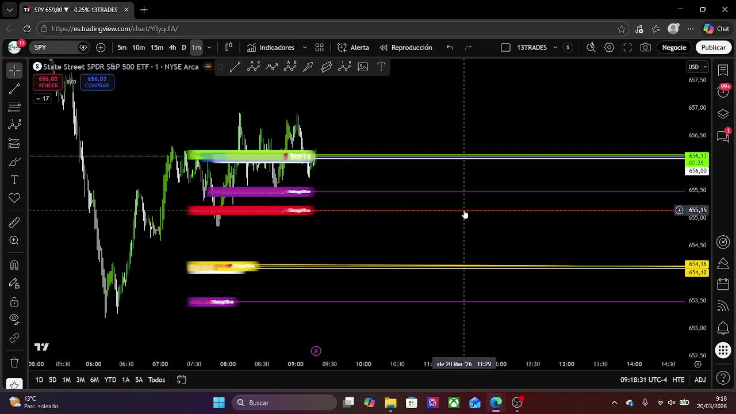Select the D daily timeframe

tap(184, 48)
